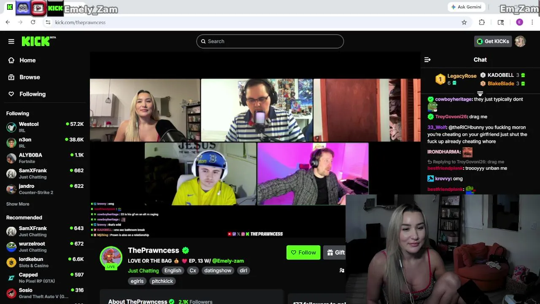Click the Get KICKs button
This screenshot has width=540, height=304.
(x=493, y=41)
